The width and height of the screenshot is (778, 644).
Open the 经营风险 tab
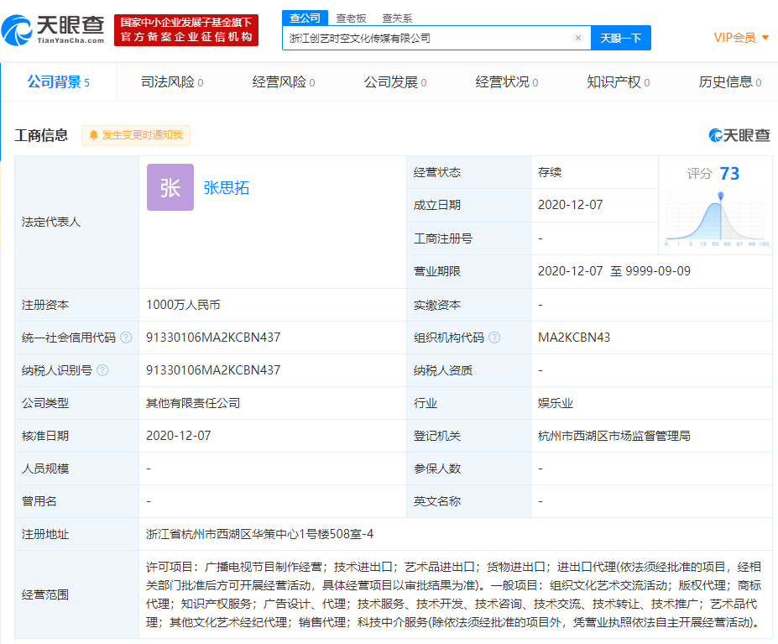coord(284,82)
